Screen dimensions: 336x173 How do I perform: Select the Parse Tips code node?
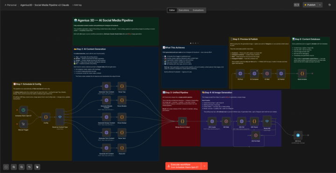(x=122, y=86)
